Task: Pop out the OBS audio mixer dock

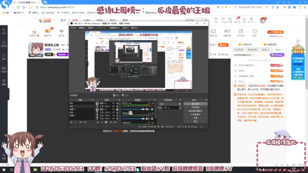Action: 155,100
